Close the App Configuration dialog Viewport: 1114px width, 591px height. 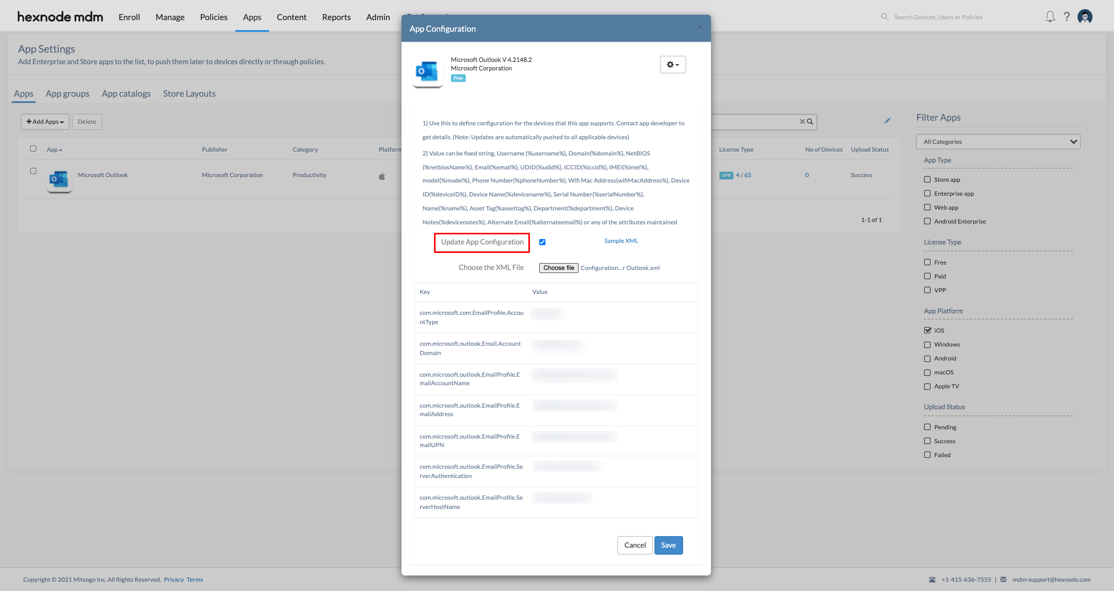(x=700, y=28)
